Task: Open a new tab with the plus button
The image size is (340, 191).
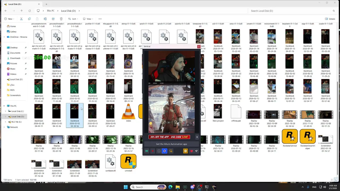Action: 46,4
